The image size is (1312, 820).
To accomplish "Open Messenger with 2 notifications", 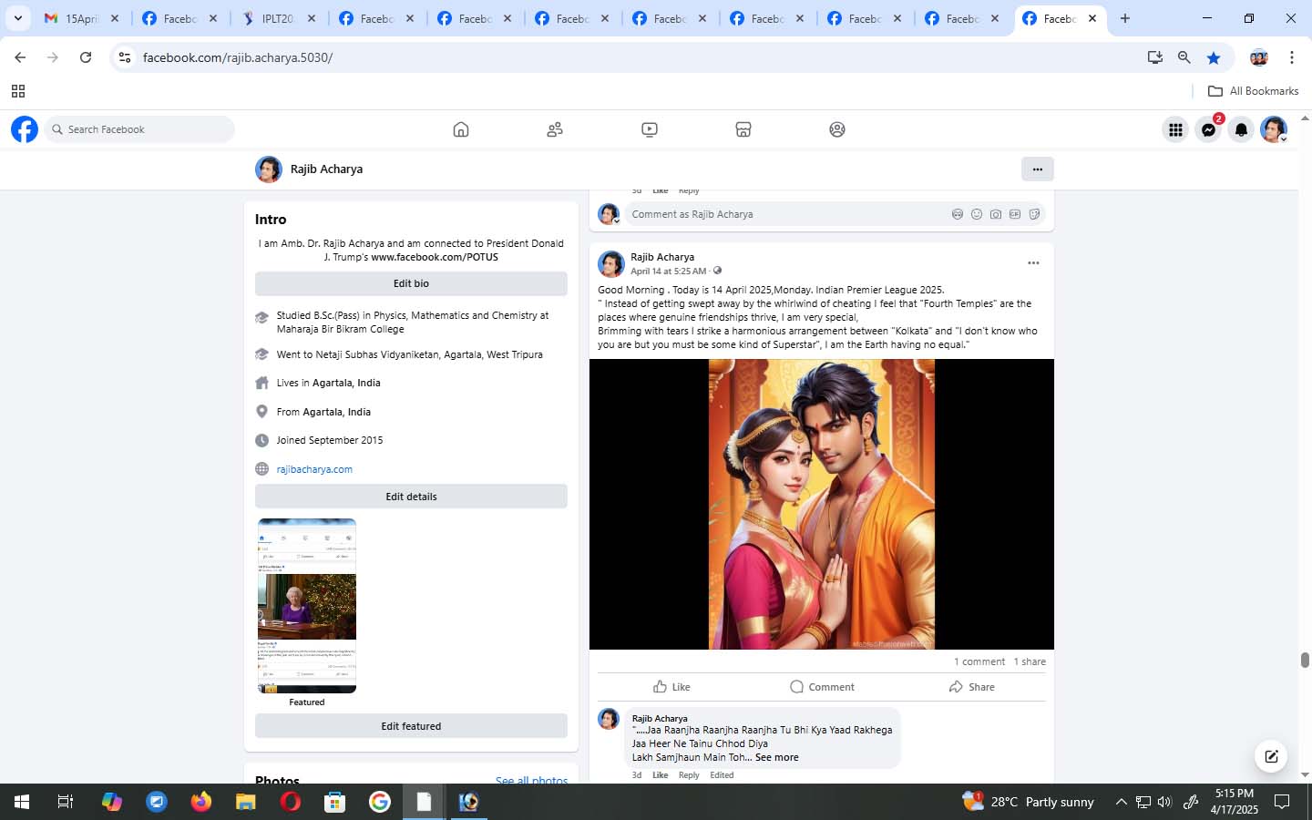I will (1208, 129).
